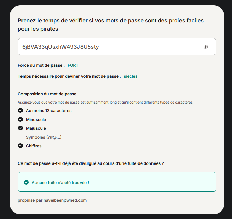Click the password input field
The width and height of the screenshot is (232, 219).
117,47
